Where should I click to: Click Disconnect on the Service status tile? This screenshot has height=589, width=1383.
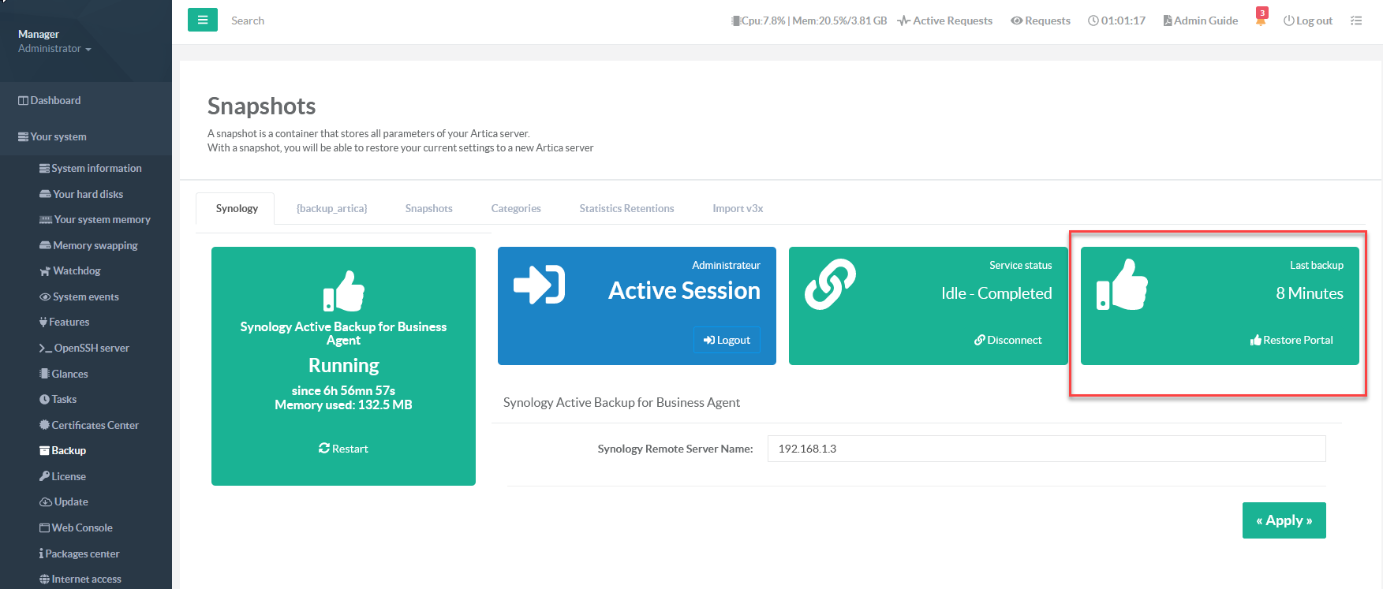[x=1007, y=340]
